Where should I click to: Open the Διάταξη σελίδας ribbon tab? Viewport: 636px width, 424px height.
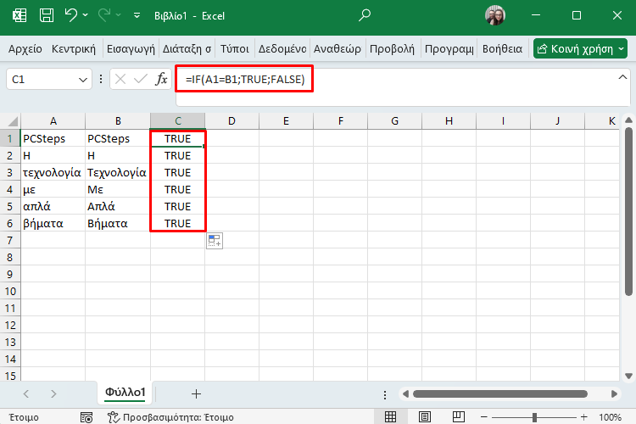coord(187,48)
